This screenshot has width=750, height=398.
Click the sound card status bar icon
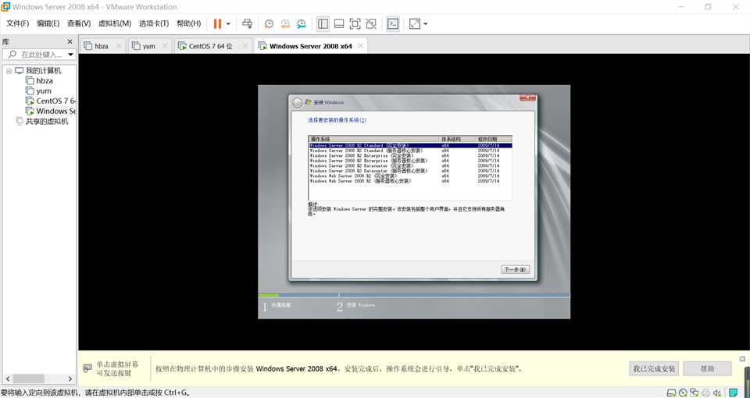click(x=717, y=393)
